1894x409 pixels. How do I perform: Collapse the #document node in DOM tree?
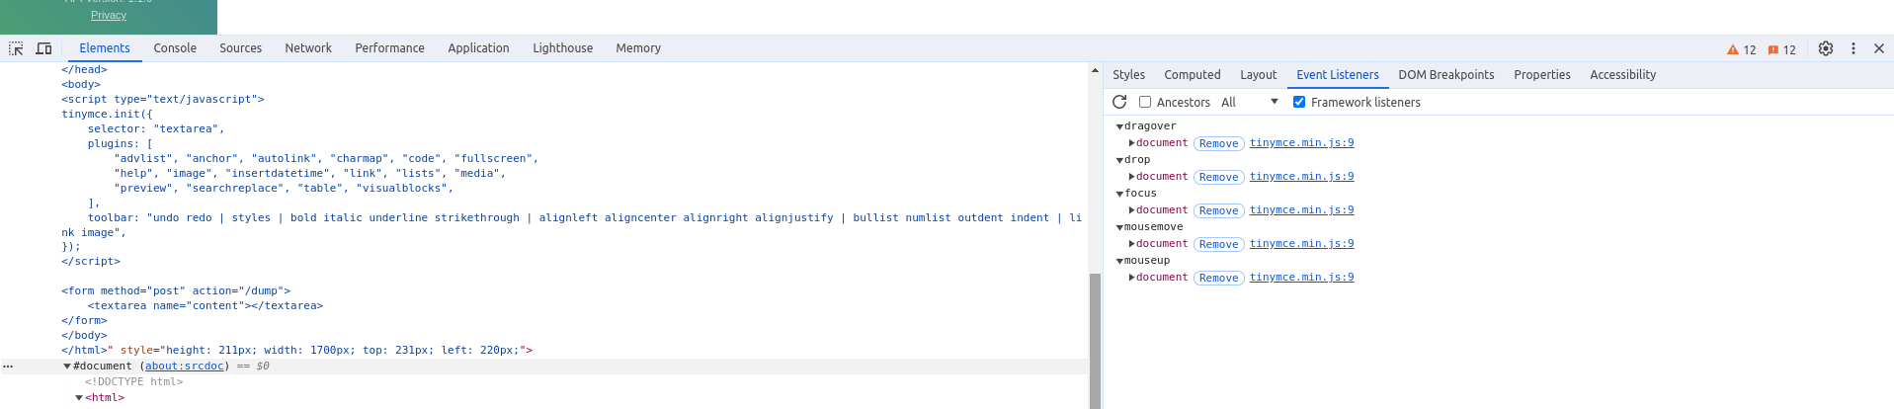67,367
